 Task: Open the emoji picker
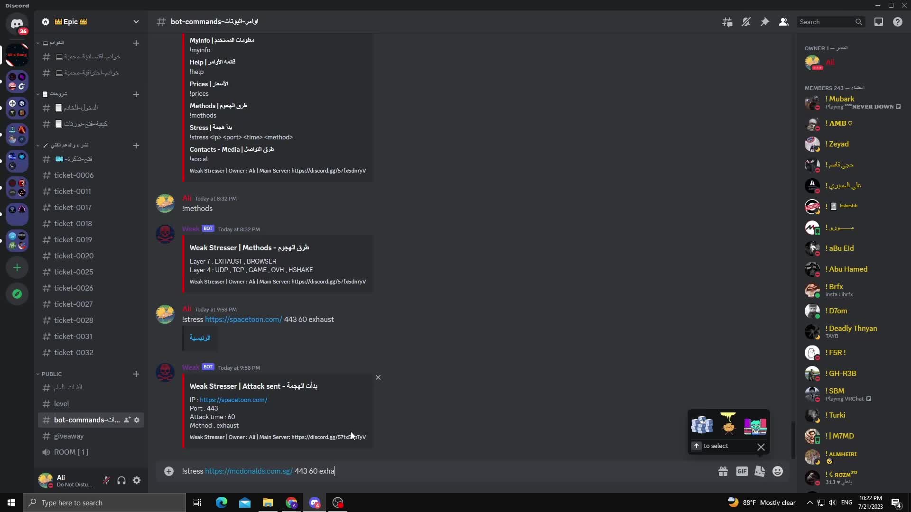[778, 471]
